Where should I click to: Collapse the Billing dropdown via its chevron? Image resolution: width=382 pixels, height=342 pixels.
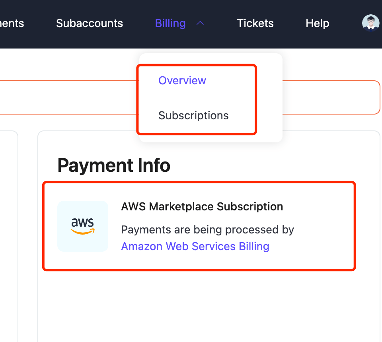tap(200, 23)
